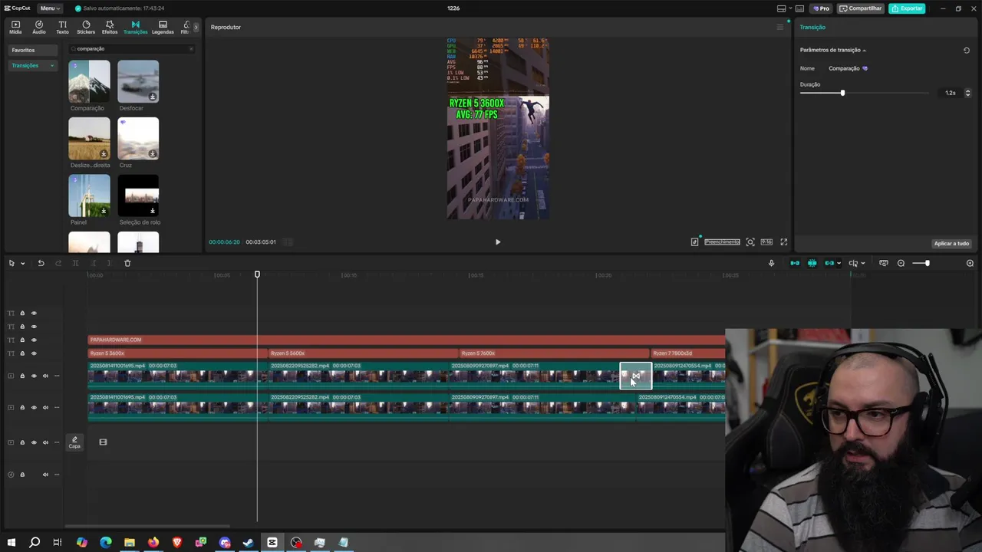Image resolution: width=982 pixels, height=552 pixels.
Task: Open the CapCut Menu dropdown
Action: (x=50, y=8)
